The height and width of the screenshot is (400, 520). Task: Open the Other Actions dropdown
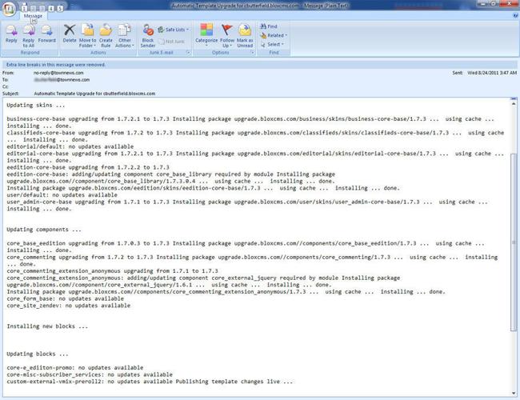125,36
